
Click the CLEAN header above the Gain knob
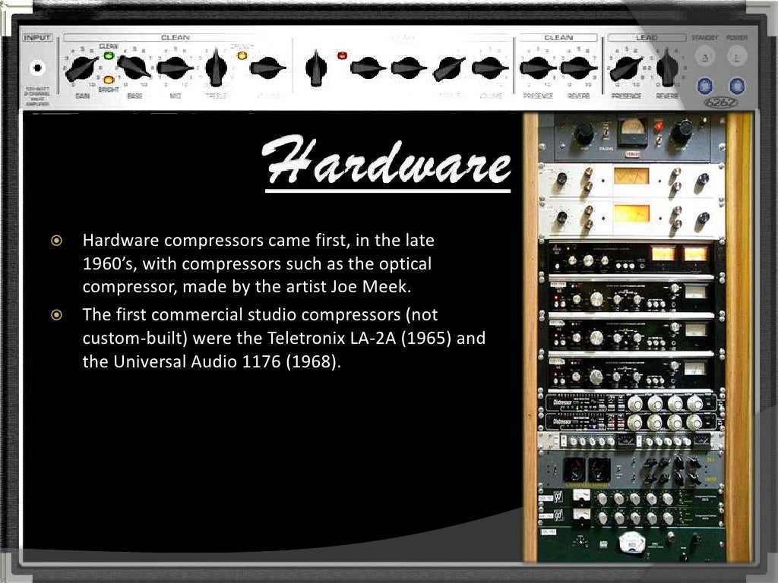[175, 38]
